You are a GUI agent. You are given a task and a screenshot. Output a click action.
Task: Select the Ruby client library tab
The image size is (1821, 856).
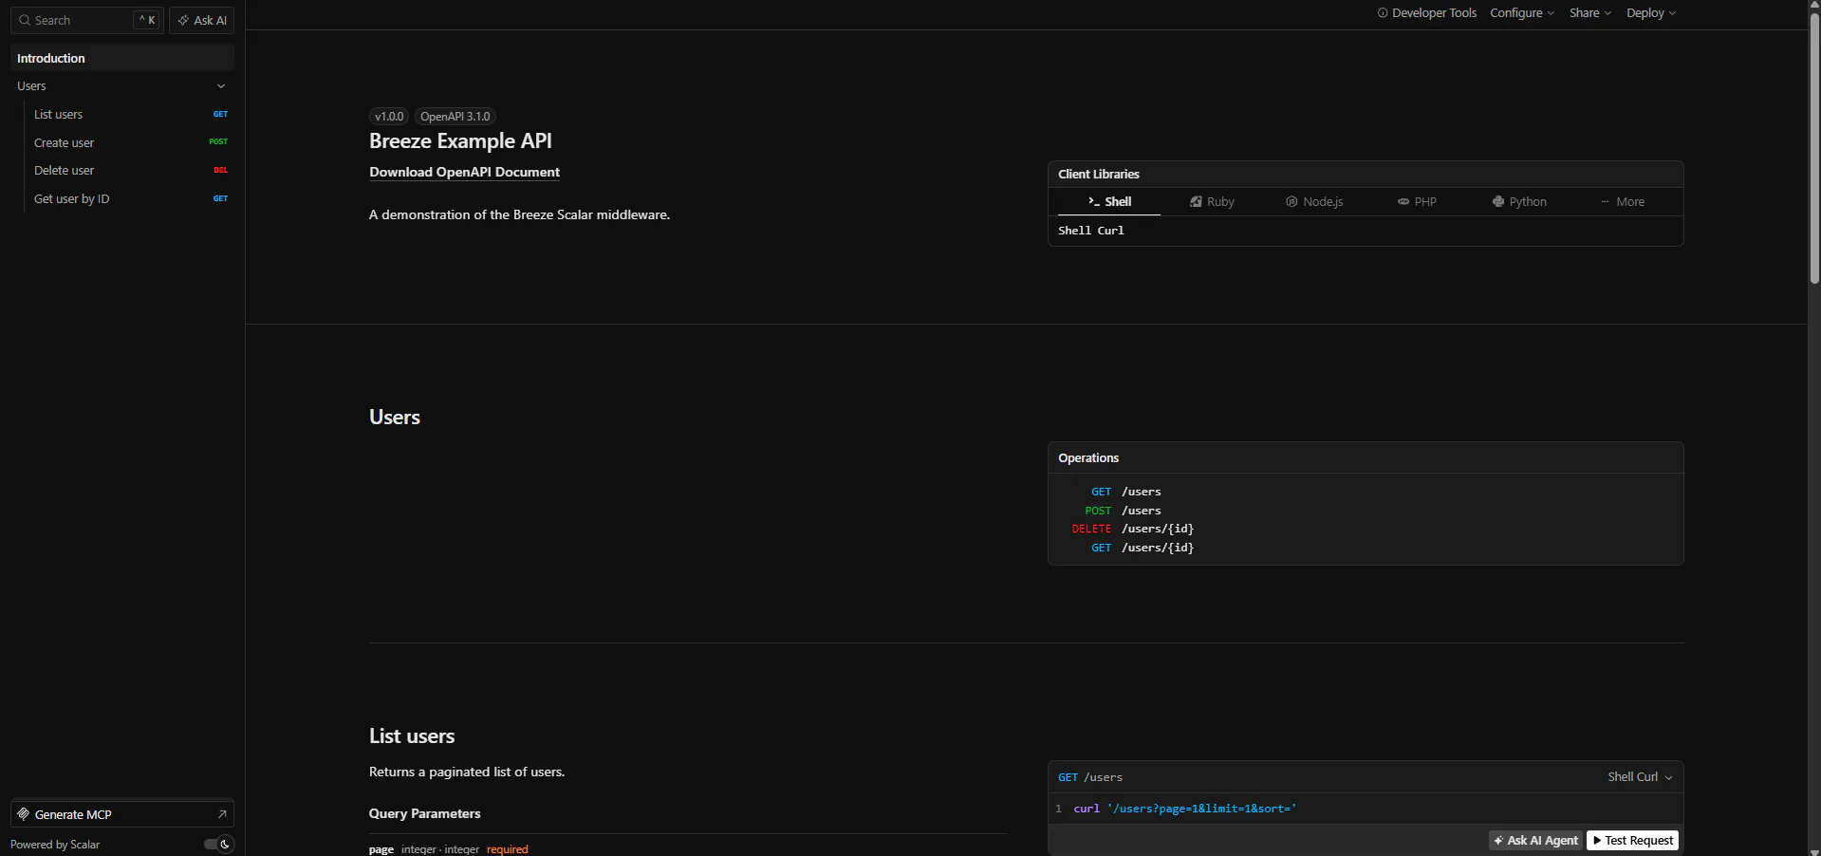(1212, 202)
